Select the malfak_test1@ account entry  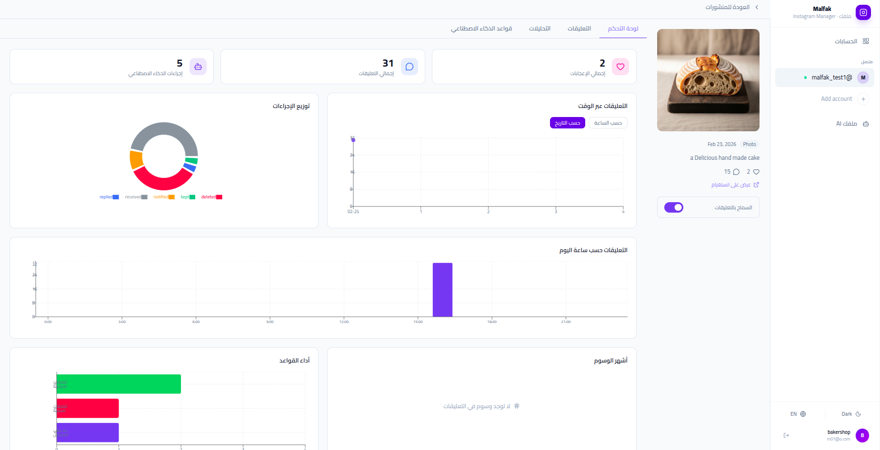pyautogui.click(x=831, y=77)
